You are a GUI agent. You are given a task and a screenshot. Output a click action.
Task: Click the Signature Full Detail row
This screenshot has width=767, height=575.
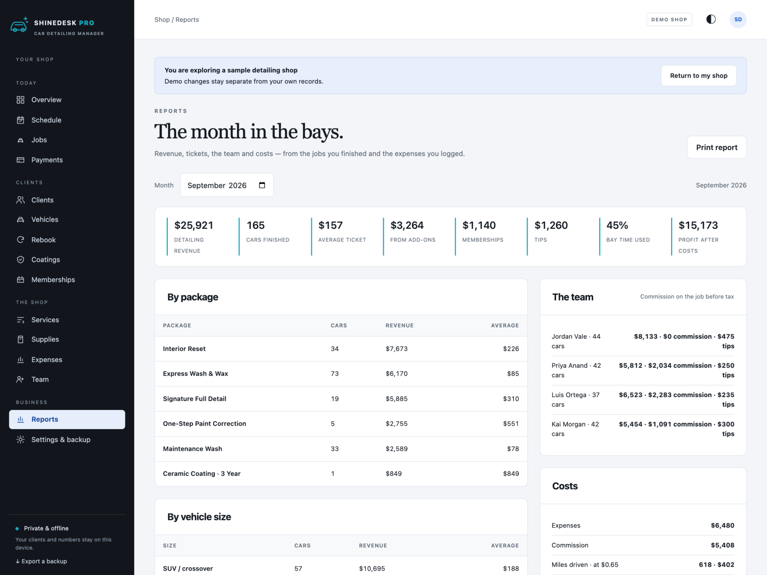pos(341,399)
